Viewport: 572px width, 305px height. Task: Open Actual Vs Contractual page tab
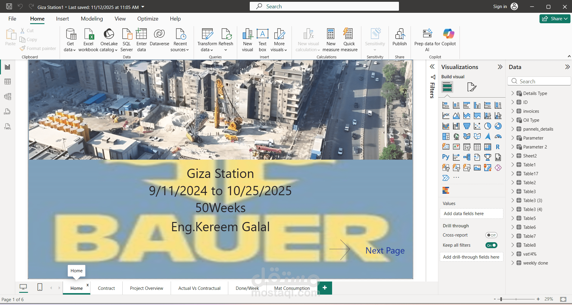(199, 288)
